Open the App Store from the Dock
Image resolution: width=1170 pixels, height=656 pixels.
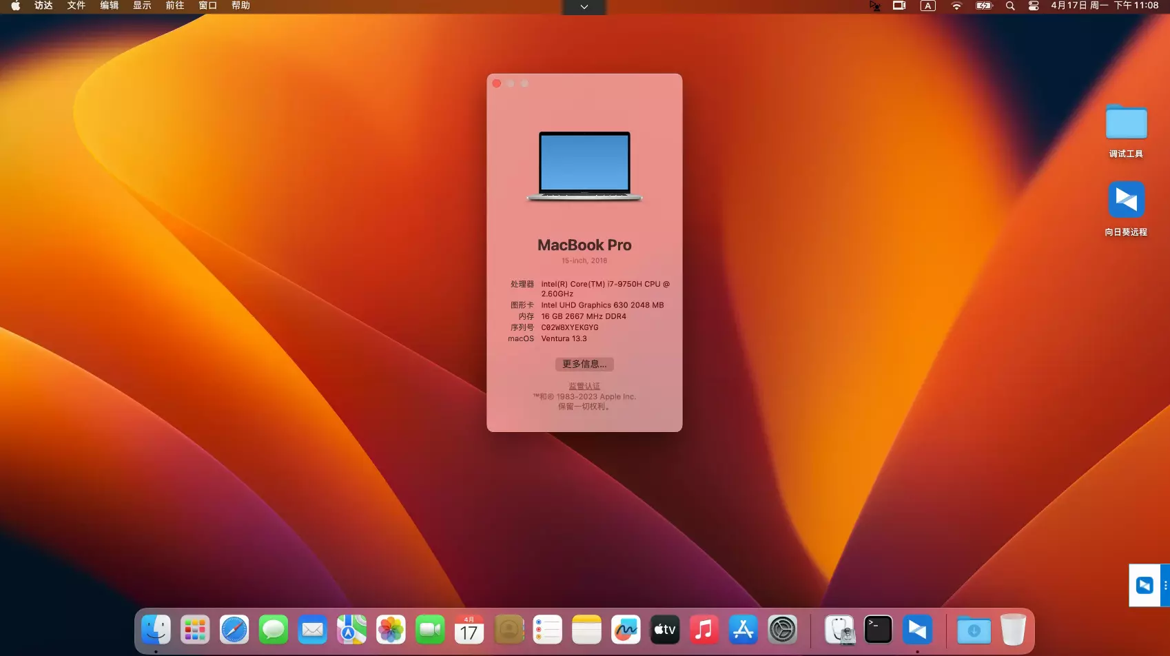(743, 628)
